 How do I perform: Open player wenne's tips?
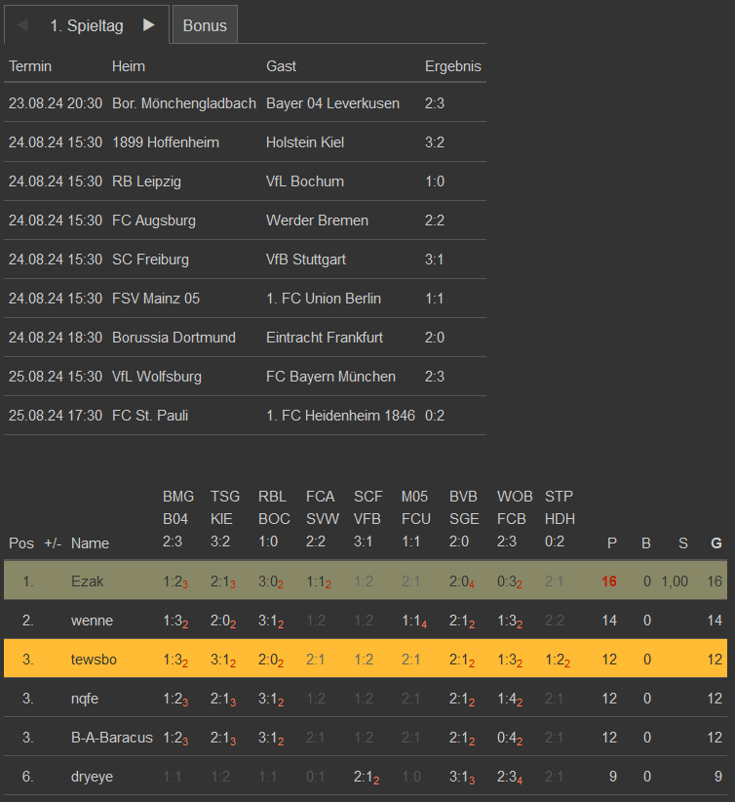93,621
